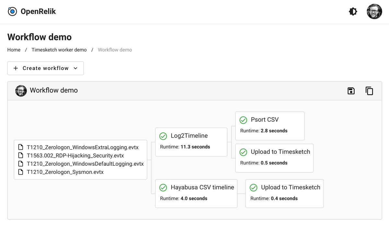The image size is (389, 228).
Task: Click the Runtime 0.4 seconds text
Action: point(274,198)
